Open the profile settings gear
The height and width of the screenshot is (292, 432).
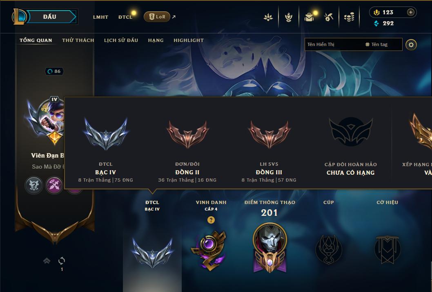[x=411, y=45]
